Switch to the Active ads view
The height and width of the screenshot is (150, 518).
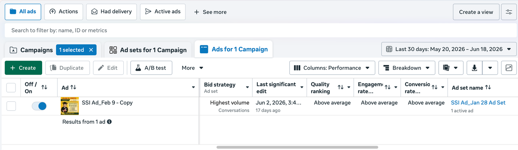[163, 12]
